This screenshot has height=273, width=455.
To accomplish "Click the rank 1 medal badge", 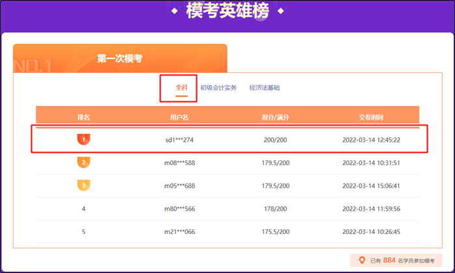I will (x=84, y=139).
